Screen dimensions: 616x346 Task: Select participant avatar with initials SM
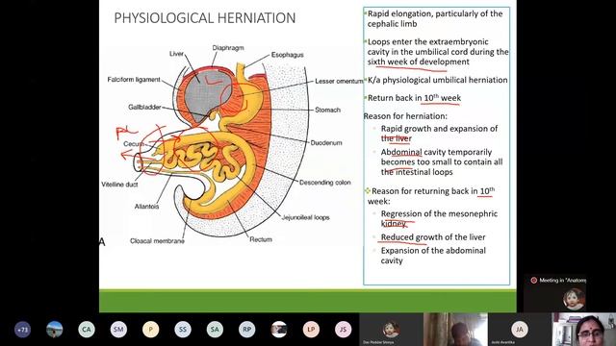pos(118,330)
